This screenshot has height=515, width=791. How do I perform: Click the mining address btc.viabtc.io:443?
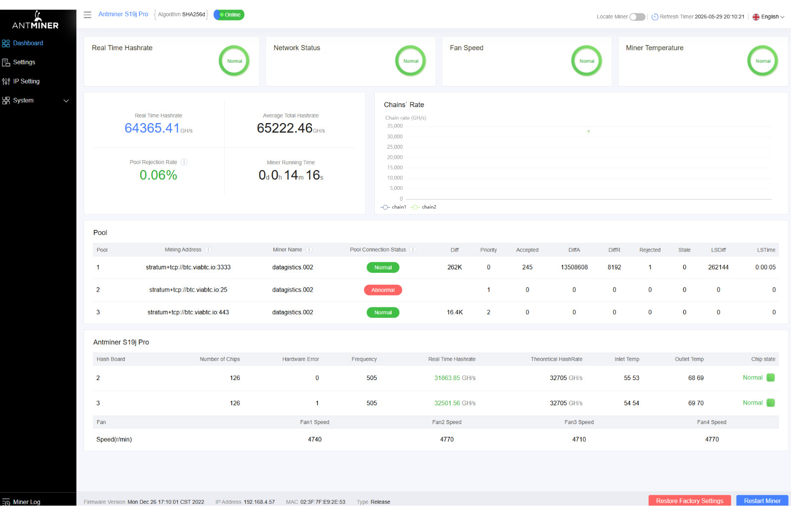click(x=188, y=312)
